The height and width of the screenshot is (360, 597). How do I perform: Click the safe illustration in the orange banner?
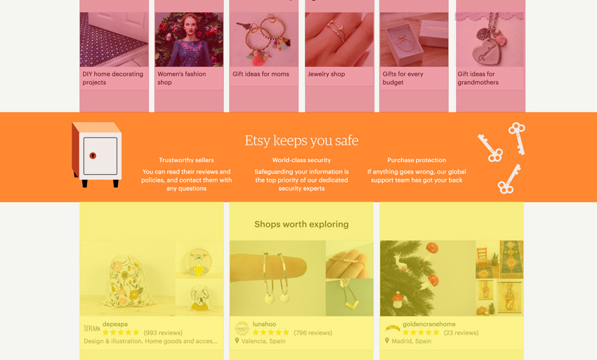[97, 154]
